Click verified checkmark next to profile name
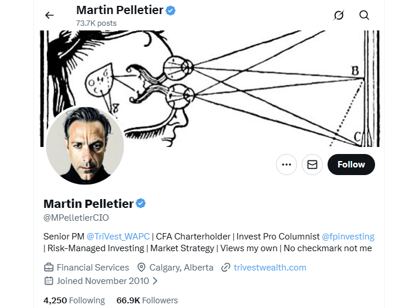Viewport: 402px width, 308px height. (141, 203)
